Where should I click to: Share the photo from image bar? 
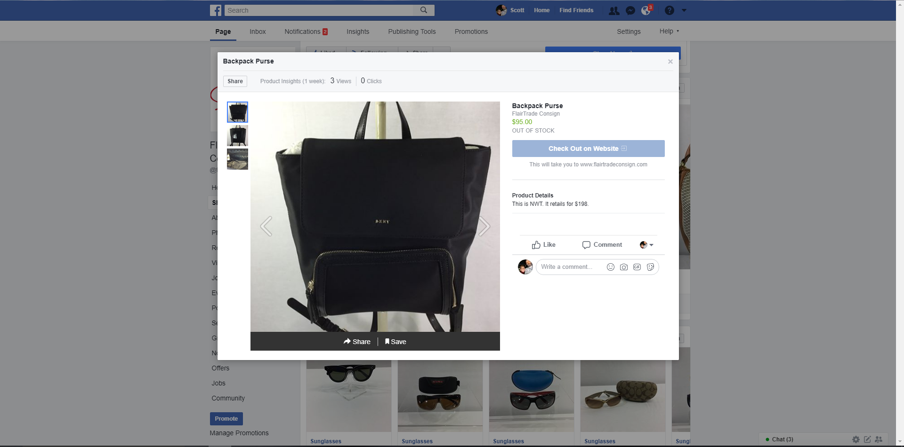pos(357,342)
